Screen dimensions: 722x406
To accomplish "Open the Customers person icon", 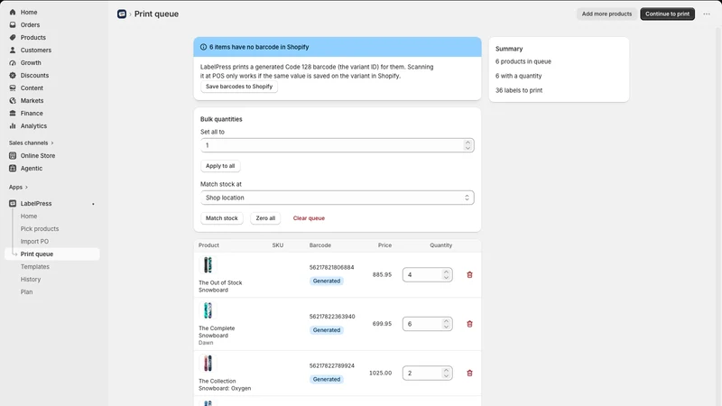I will point(13,51).
